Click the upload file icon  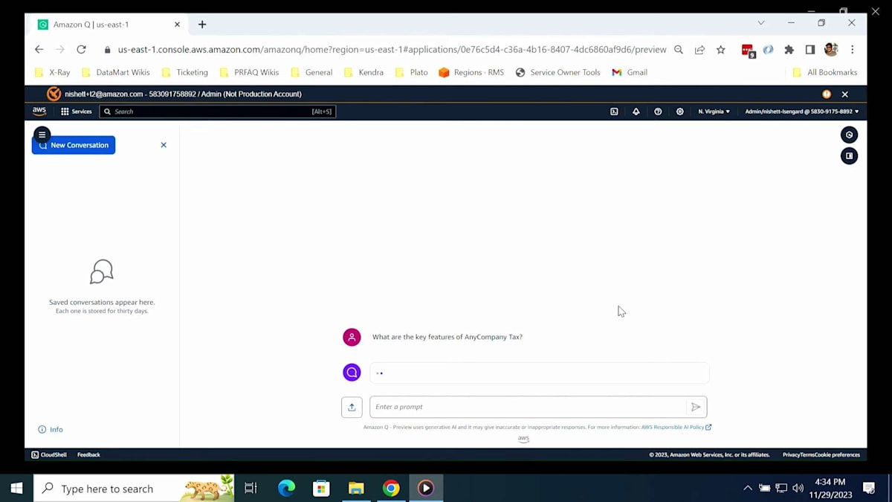tap(352, 407)
